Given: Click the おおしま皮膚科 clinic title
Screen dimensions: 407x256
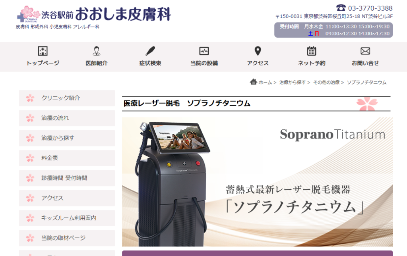Looking at the screenshot, I should [123, 14].
